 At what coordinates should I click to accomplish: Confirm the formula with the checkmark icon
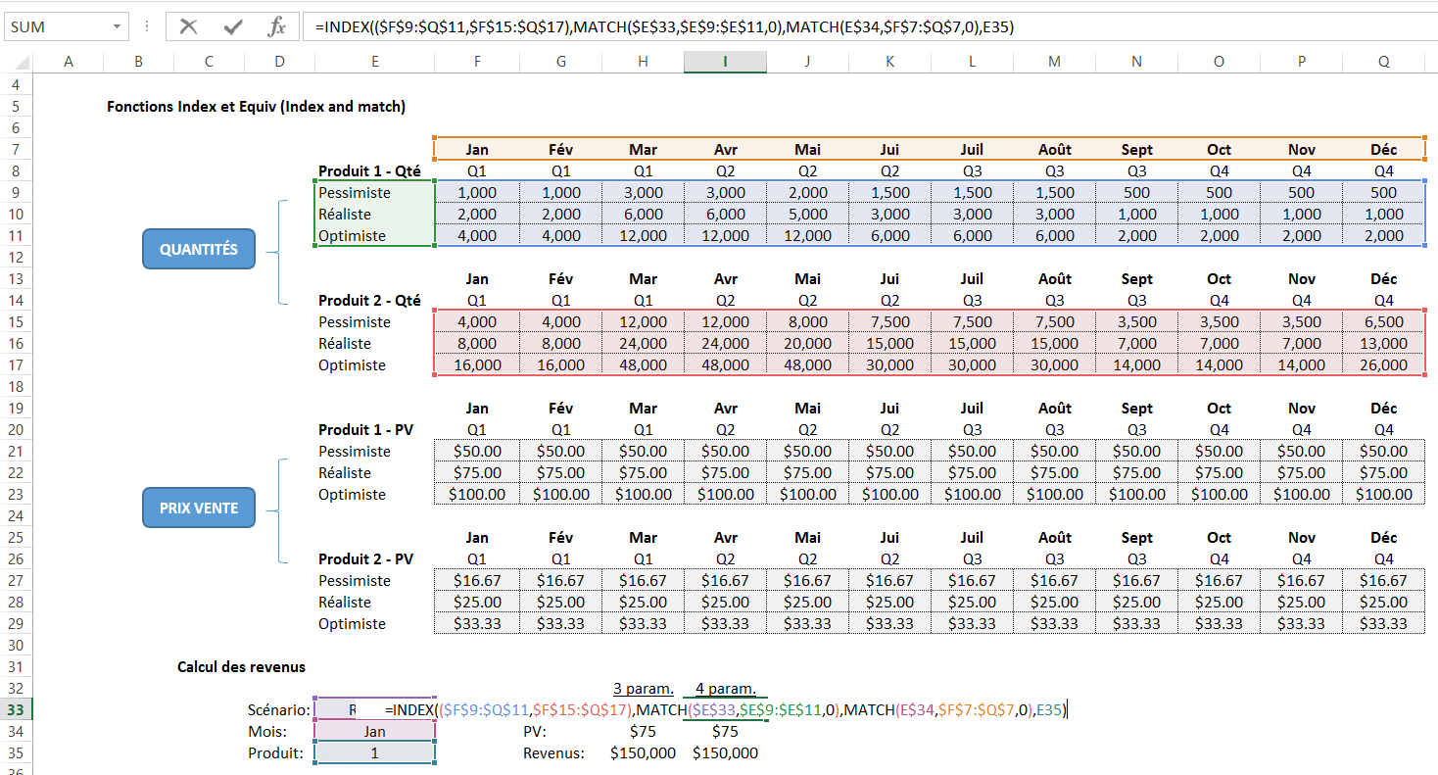tap(232, 26)
